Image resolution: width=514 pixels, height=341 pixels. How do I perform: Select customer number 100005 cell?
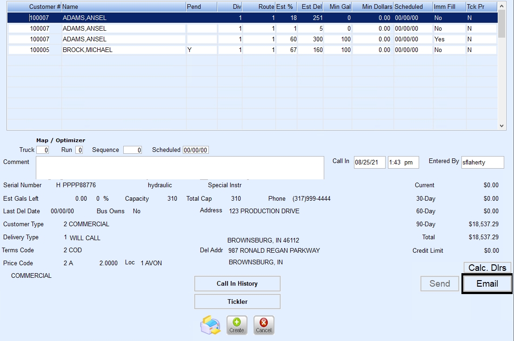40,50
